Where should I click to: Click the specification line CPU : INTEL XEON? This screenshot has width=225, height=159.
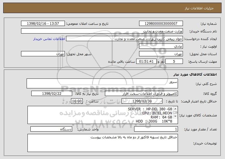(157, 113)
